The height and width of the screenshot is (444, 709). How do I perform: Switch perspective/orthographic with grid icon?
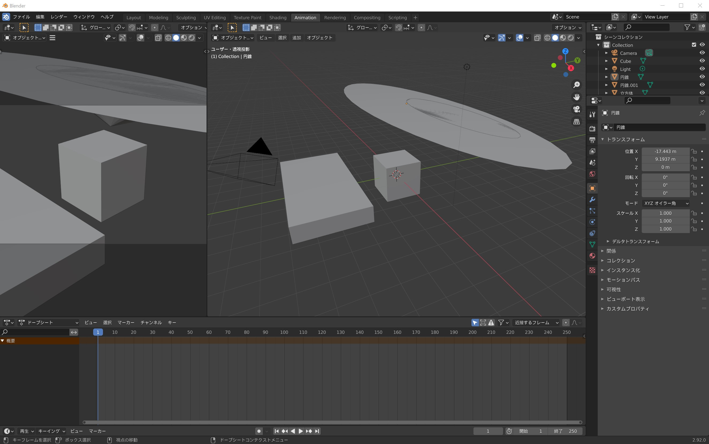(x=577, y=122)
